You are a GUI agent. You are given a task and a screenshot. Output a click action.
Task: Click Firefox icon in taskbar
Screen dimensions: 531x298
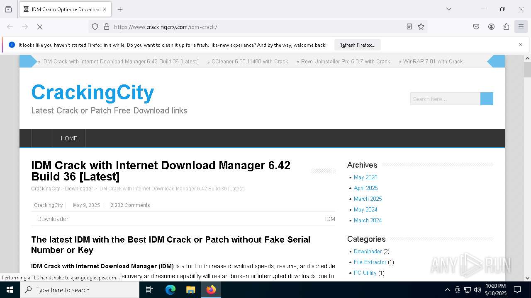click(x=211, y=290)
